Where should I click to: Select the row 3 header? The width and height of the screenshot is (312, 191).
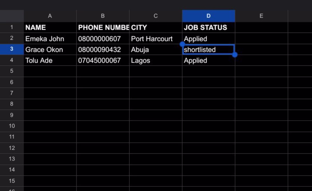pos(12,49)
